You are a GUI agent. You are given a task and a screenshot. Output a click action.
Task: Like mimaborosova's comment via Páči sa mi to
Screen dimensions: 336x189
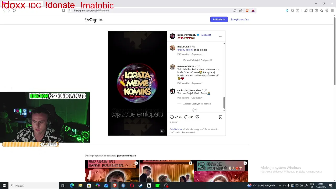pos(183,83)
